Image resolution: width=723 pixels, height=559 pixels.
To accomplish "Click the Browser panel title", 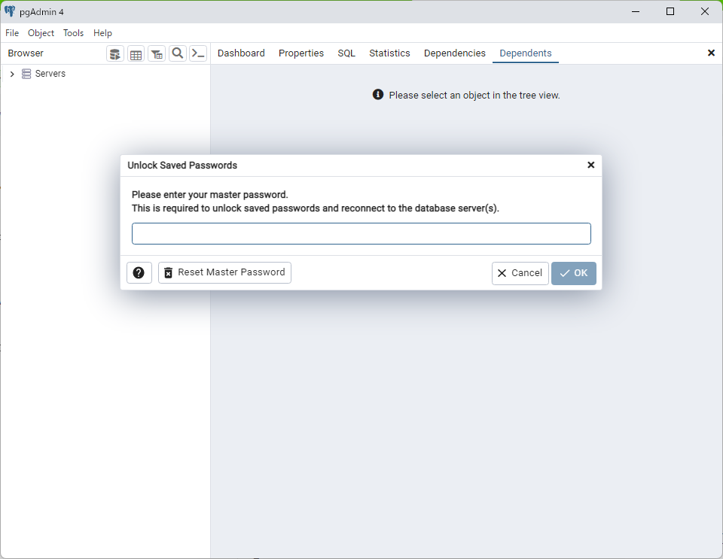I will pos(26,53).
